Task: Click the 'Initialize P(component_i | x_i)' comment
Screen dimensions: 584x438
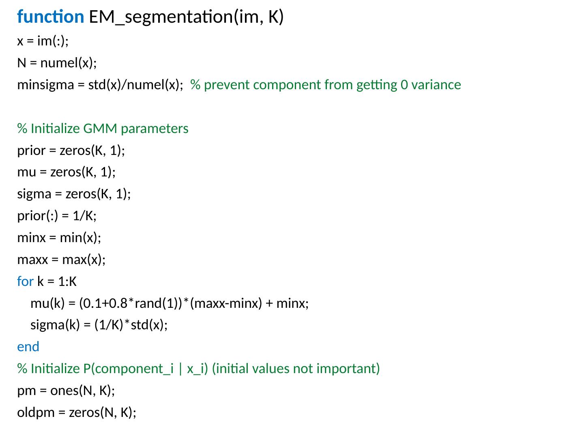Action: [x=198, y=369]
